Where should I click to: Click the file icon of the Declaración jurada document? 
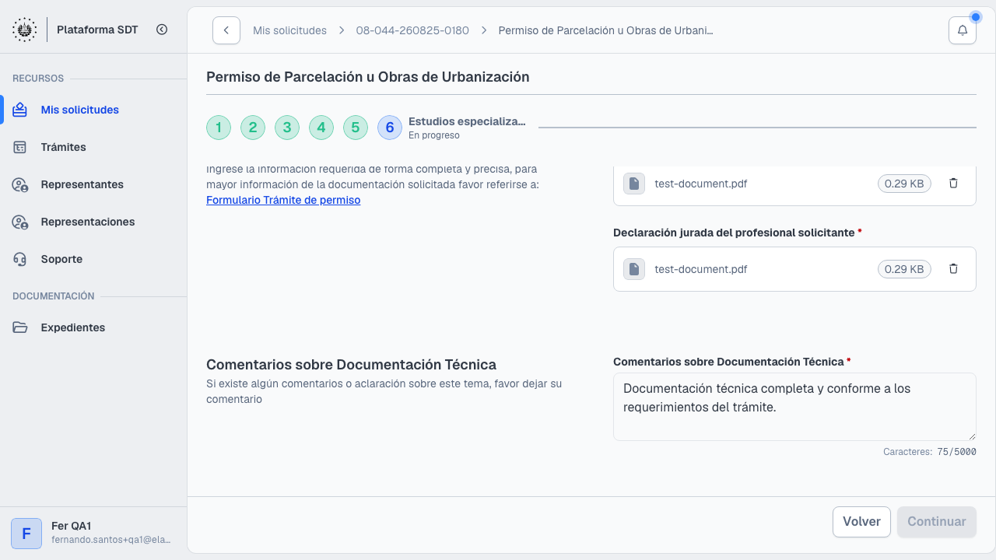(634, 269)
